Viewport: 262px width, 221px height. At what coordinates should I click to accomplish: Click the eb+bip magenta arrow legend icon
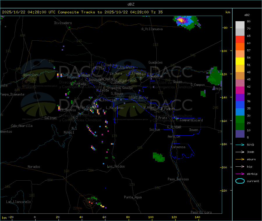pos(240,174)
